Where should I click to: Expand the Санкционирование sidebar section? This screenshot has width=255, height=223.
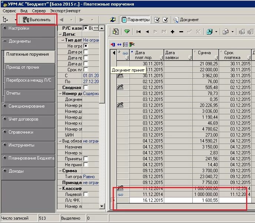(x=5, y=106)
